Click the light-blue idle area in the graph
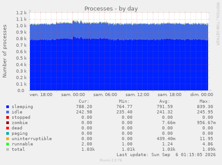This screenshot has height=165, width=222. (119, 32)
